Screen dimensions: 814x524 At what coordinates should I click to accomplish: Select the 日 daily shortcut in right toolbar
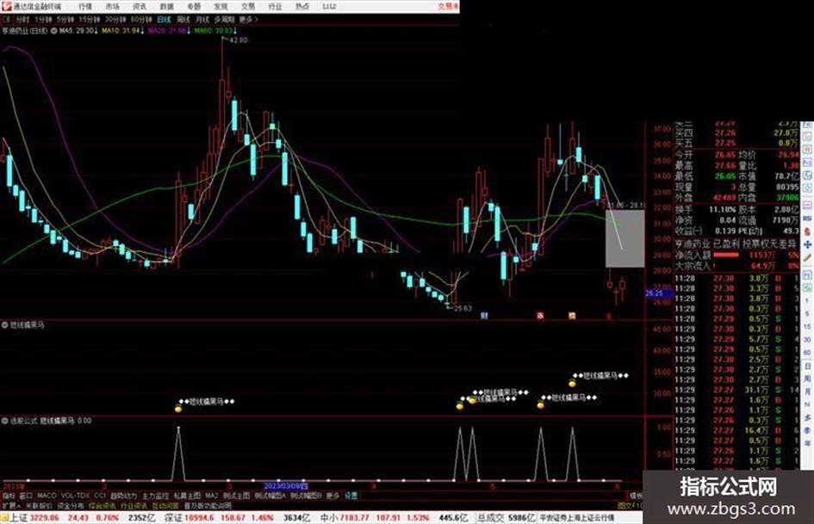click(x=807, y=366)
